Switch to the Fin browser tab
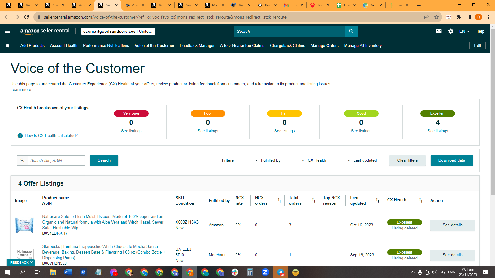495x278 pixels. point(346,5)
